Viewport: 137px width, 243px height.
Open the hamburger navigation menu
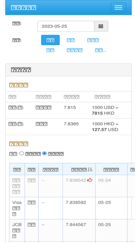118,7
